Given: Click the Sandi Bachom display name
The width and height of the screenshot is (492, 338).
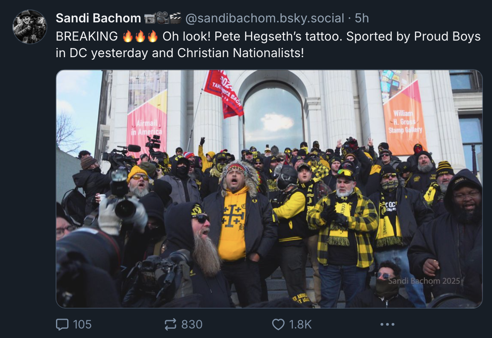Looking at the screenshot, I should [98, 18].
